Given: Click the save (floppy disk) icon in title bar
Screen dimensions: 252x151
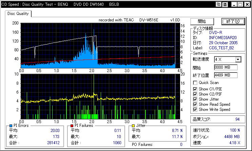Looking at the screenshot, I should click(x=225, y=4).
